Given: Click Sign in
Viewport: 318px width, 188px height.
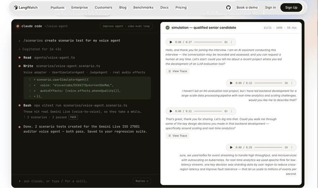Looking at the screenshot, I should pyautogui.click(x=270, y=8).
